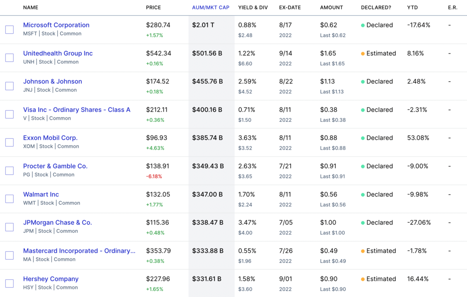Open the Walmart Inc stock page
The width and height of the screenshot is (467, 297).
pyautogui.click(x=41, y=195)
